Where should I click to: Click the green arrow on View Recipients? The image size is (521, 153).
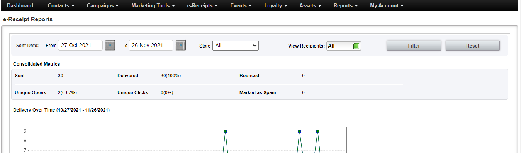[x=356, y=46]
